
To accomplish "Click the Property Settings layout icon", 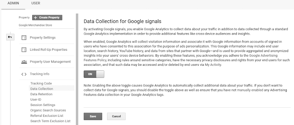I will tap(24, 38).
